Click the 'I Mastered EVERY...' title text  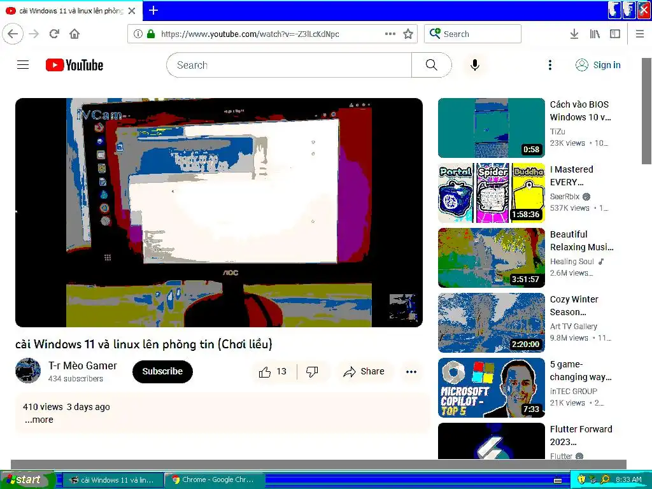click(x=571, y=176)
